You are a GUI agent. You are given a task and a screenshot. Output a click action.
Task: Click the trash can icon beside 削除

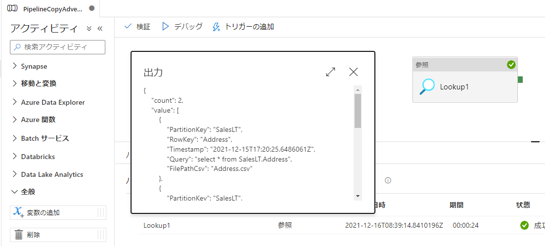[19, 235]
